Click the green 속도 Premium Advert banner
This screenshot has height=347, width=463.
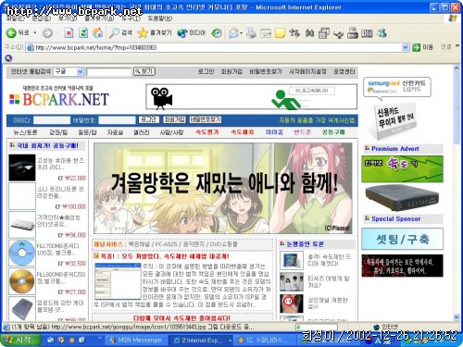402,168
